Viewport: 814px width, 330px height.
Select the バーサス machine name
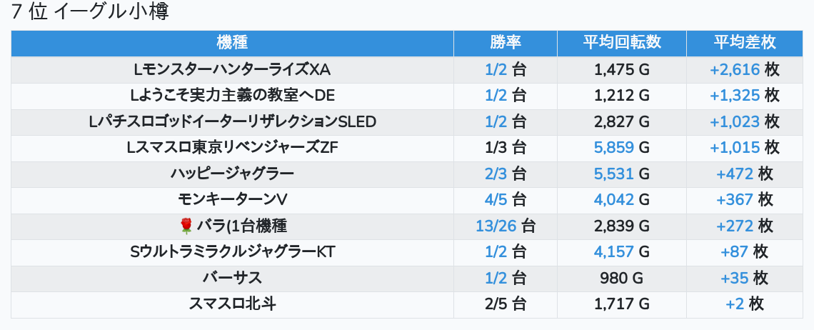point(232,278)
